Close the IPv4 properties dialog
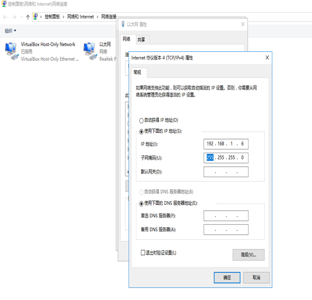This screenshot has width=312, height=300. 267,58
